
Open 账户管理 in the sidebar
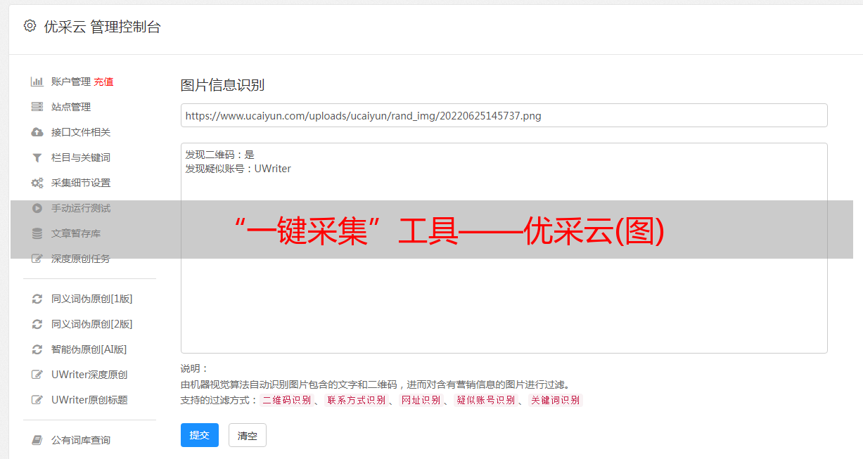pyautogui.click(x=71, y=82)
